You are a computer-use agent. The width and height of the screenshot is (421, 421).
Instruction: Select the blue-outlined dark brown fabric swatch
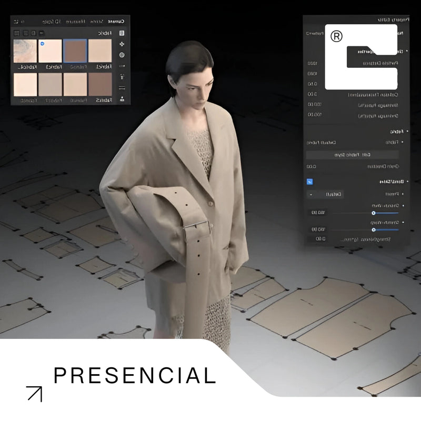point(75,51)
